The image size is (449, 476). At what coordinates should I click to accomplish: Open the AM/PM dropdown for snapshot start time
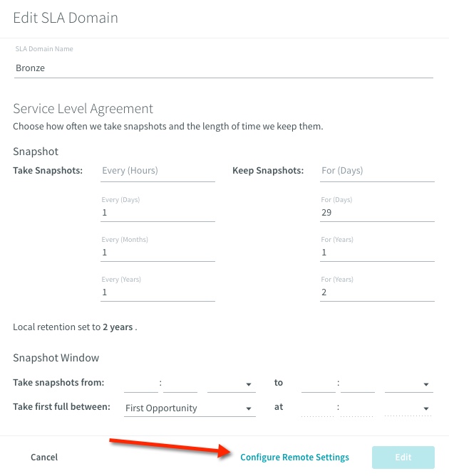tap(232, 384)
